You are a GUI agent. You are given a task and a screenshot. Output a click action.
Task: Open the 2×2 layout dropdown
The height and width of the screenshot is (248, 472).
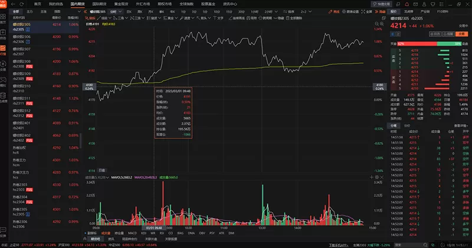pos(306,12)
